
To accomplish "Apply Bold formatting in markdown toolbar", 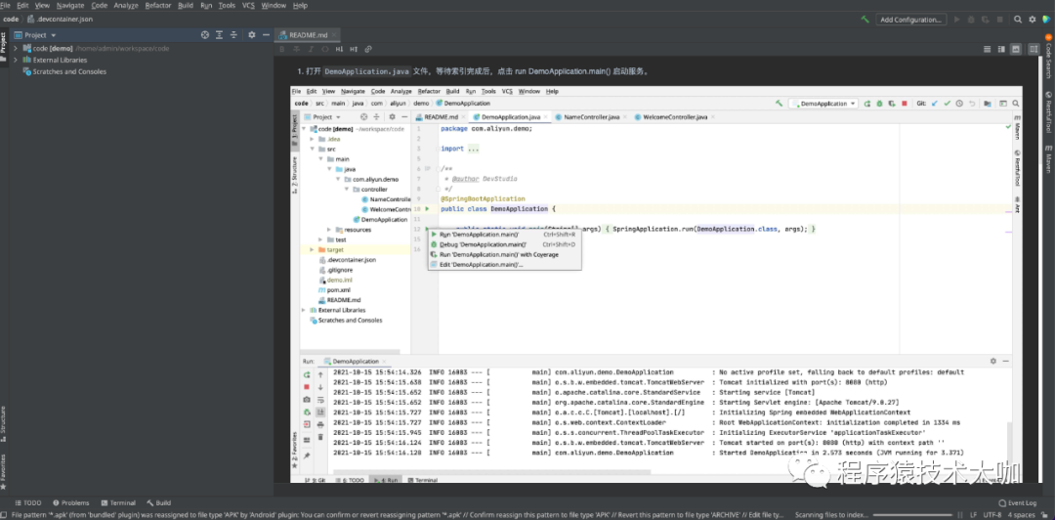I will click(x=282, y=49).
